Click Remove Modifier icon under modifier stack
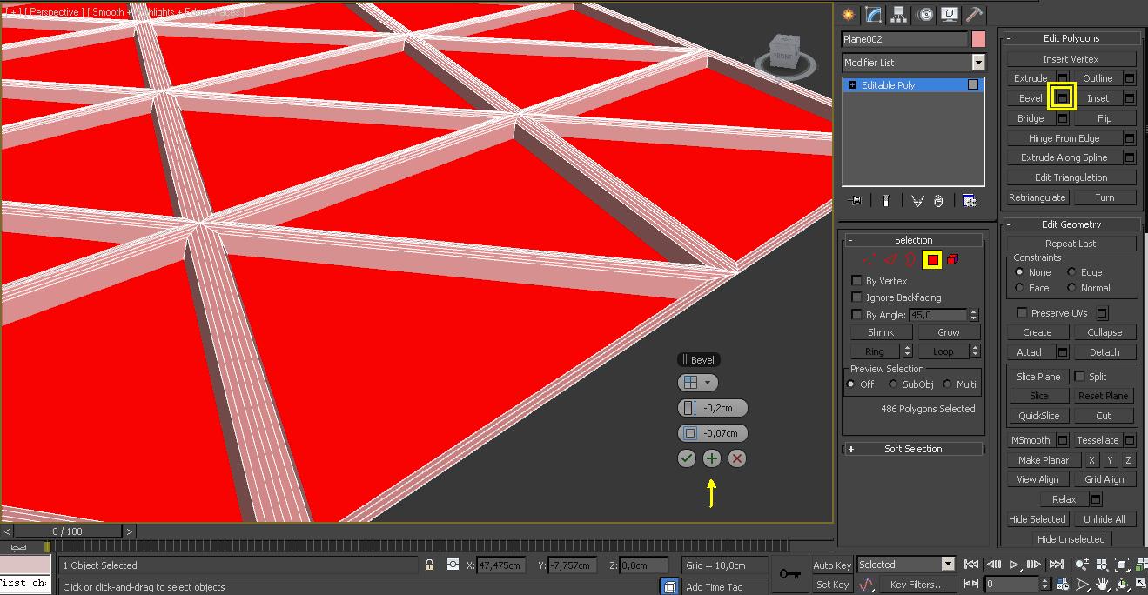 [938, 201]
